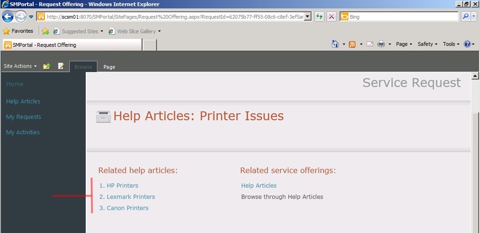Expand the Safety menu dropdown

[427, 44]
